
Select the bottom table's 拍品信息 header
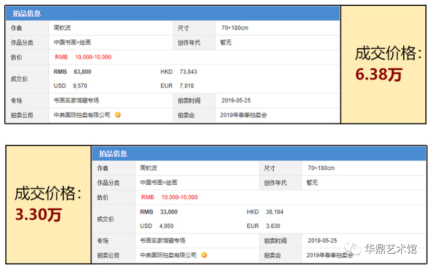[x=113, y=154]
